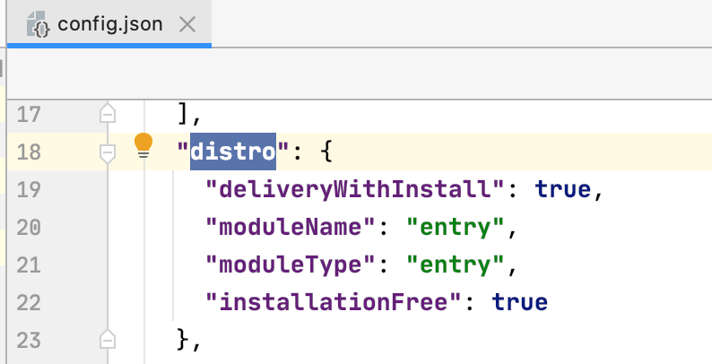The image size is (712, 364).
Task: Click the true value of installationFree
Action: (x=520, y=302)
